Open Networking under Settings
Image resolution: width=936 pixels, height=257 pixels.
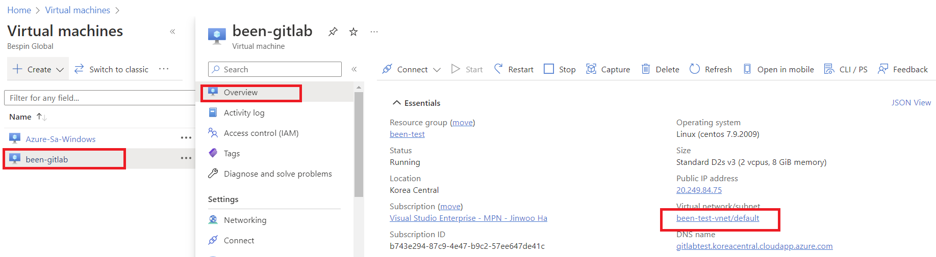(245, 220)
